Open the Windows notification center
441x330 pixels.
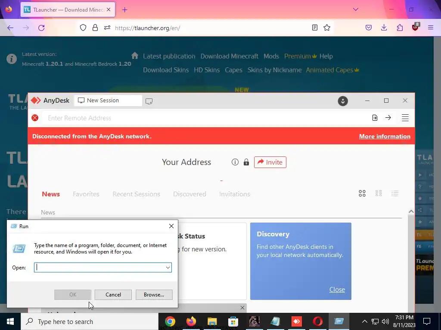(x=427, y=321)
